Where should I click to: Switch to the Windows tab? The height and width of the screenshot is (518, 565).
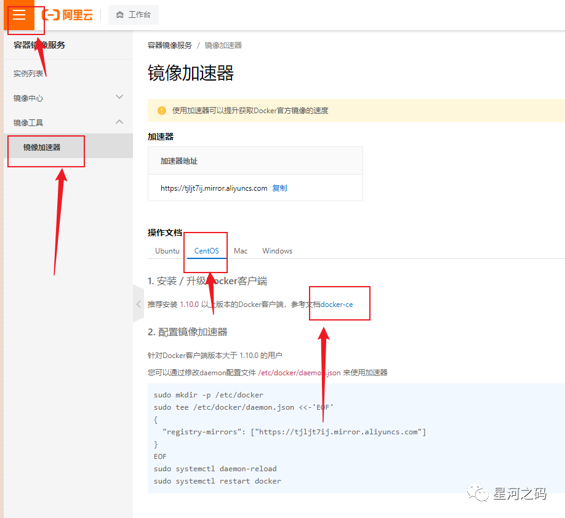pyautogui.click(x=277, y=251)
